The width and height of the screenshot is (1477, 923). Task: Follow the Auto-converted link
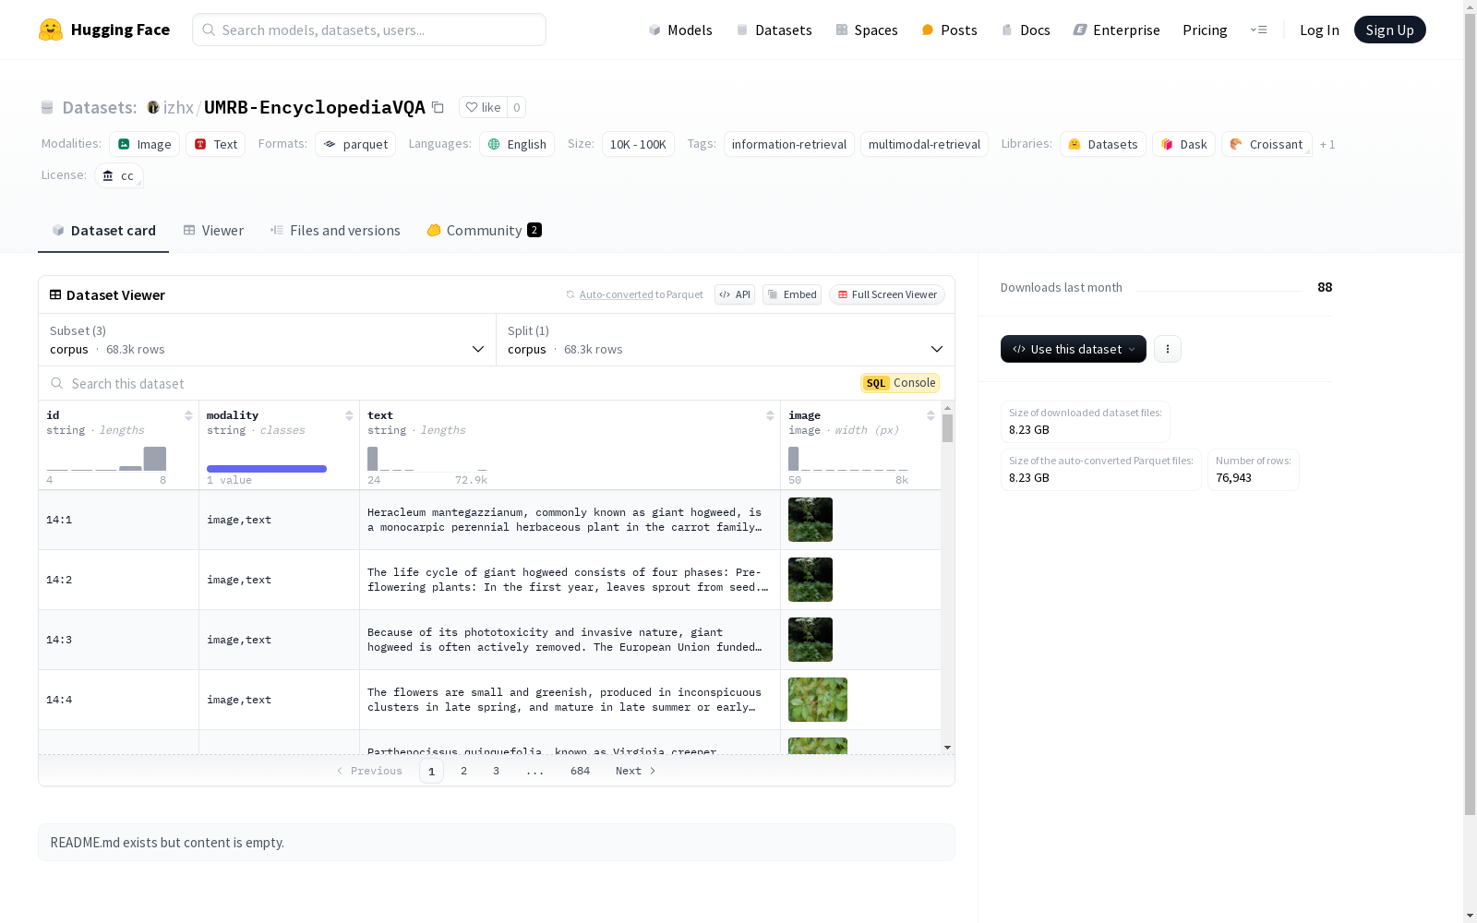pos(617,294)
